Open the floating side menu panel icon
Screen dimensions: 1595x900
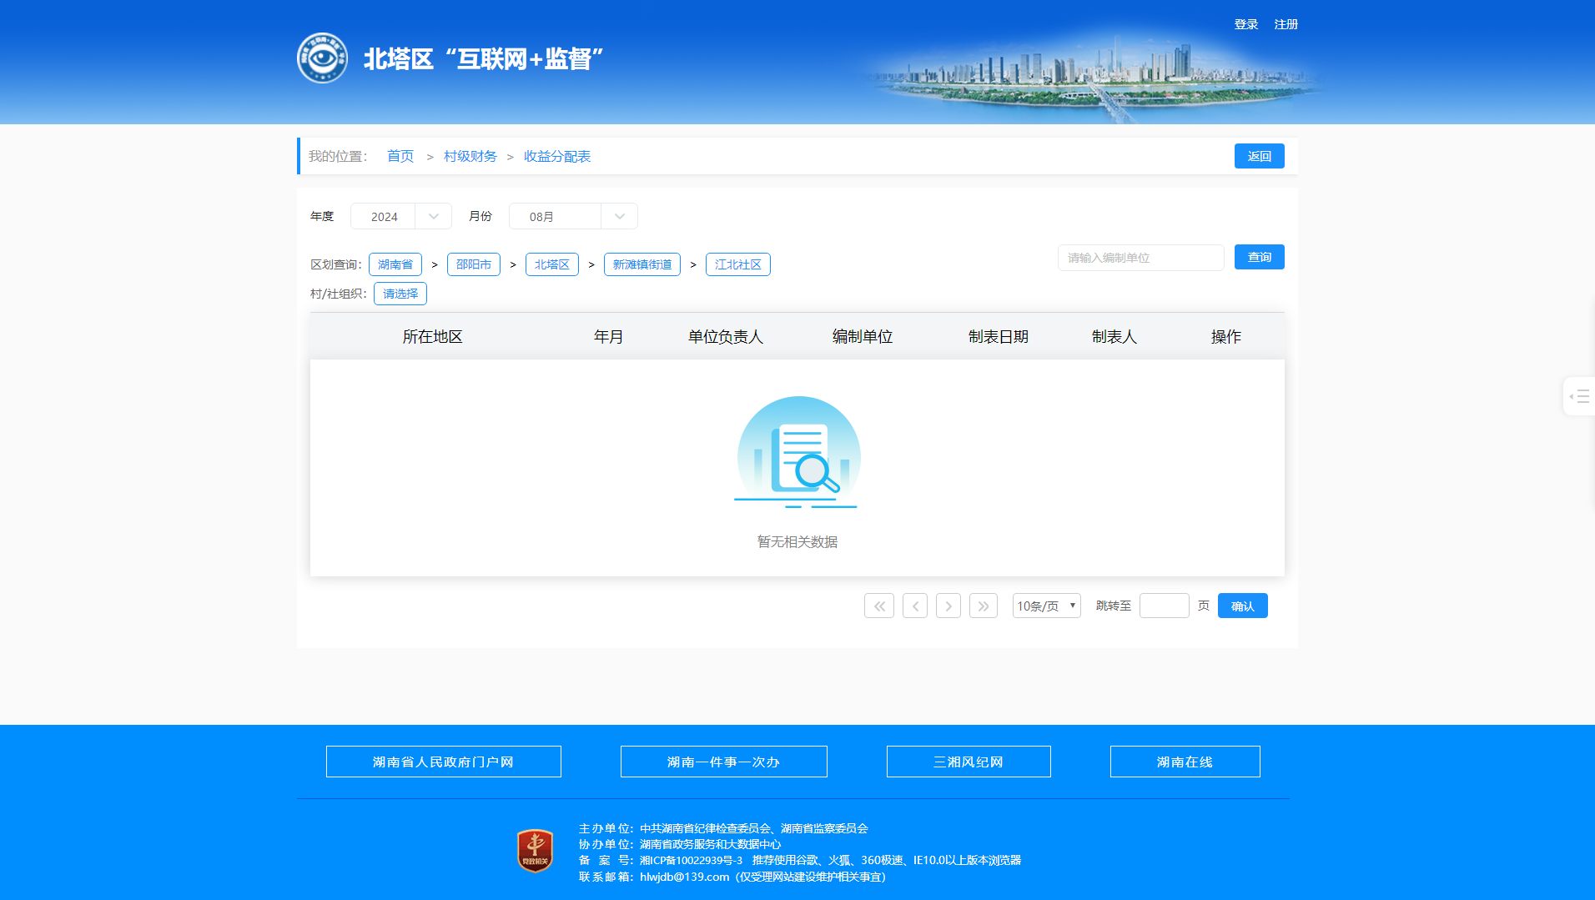(1578, 396)
